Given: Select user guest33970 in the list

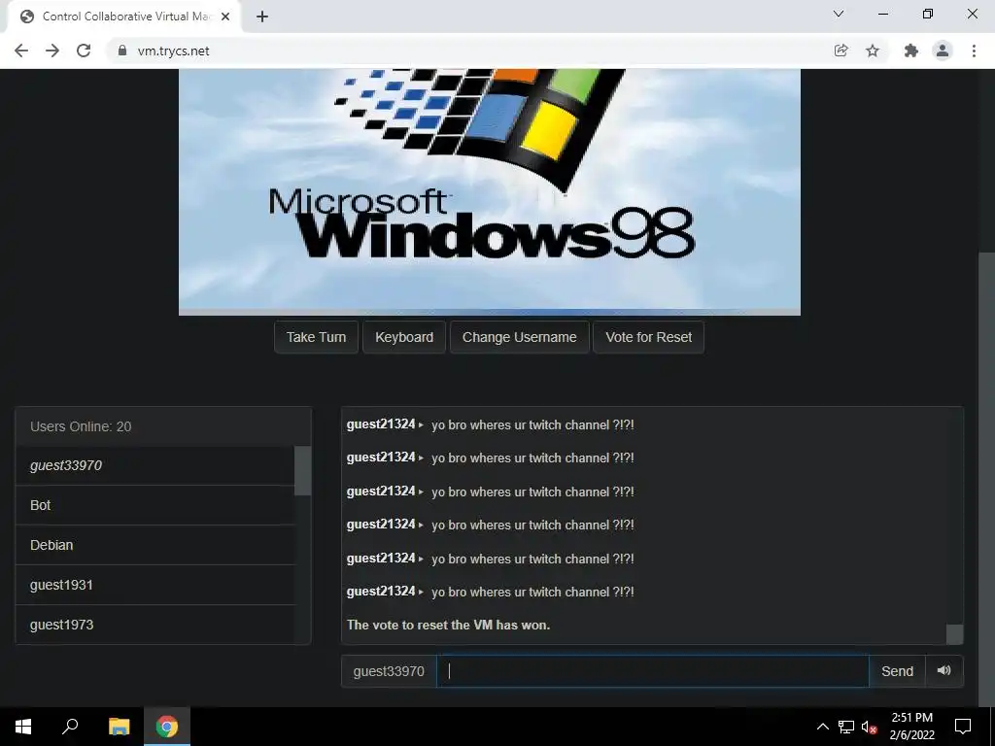Looking at the screenshot, I should (x=154, y=465).
